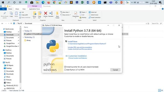This screenshot has width=164, height=92.
Task: Select OneDrive in navigation pane
Action: [x=8, y=50]
